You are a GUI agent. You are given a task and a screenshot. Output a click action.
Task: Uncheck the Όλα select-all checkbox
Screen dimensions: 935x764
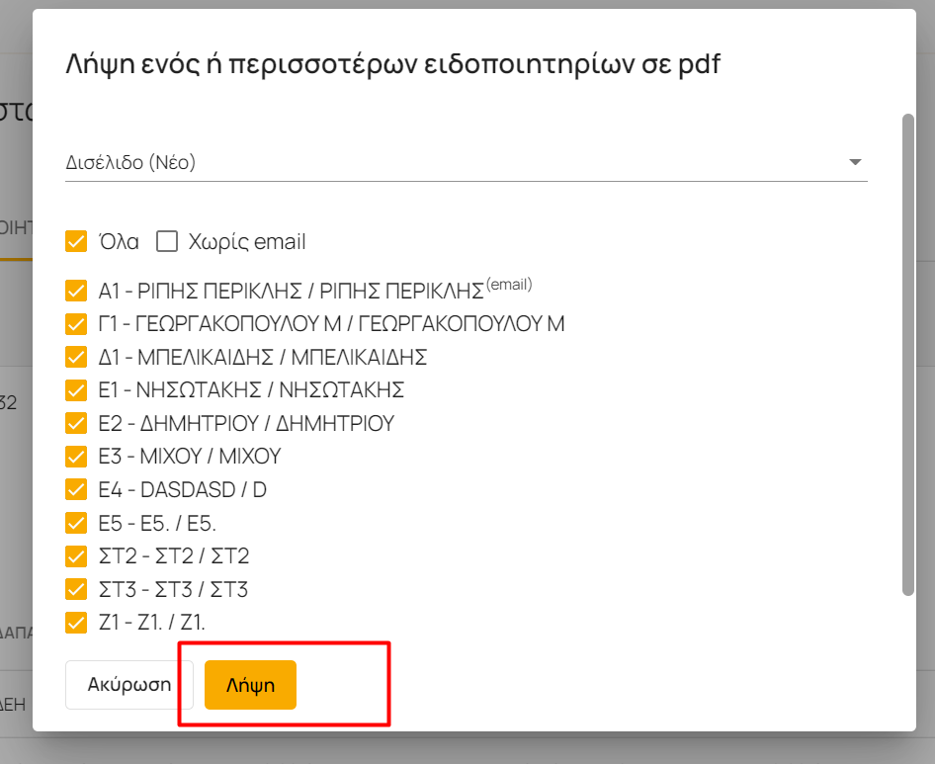coord(76,241)
